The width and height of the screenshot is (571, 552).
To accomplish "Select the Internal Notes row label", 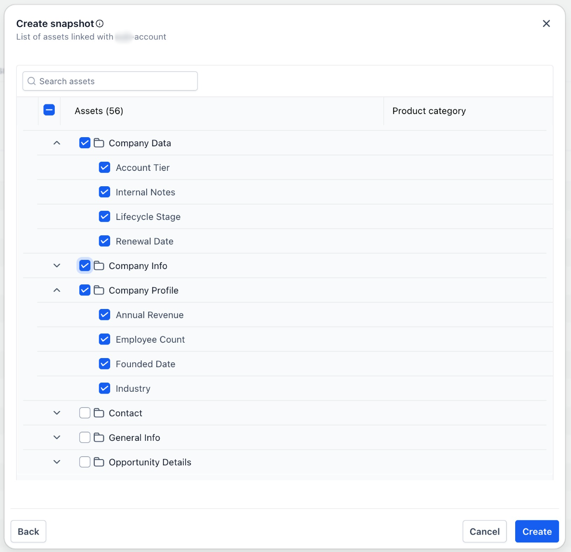I will (145, 192).
